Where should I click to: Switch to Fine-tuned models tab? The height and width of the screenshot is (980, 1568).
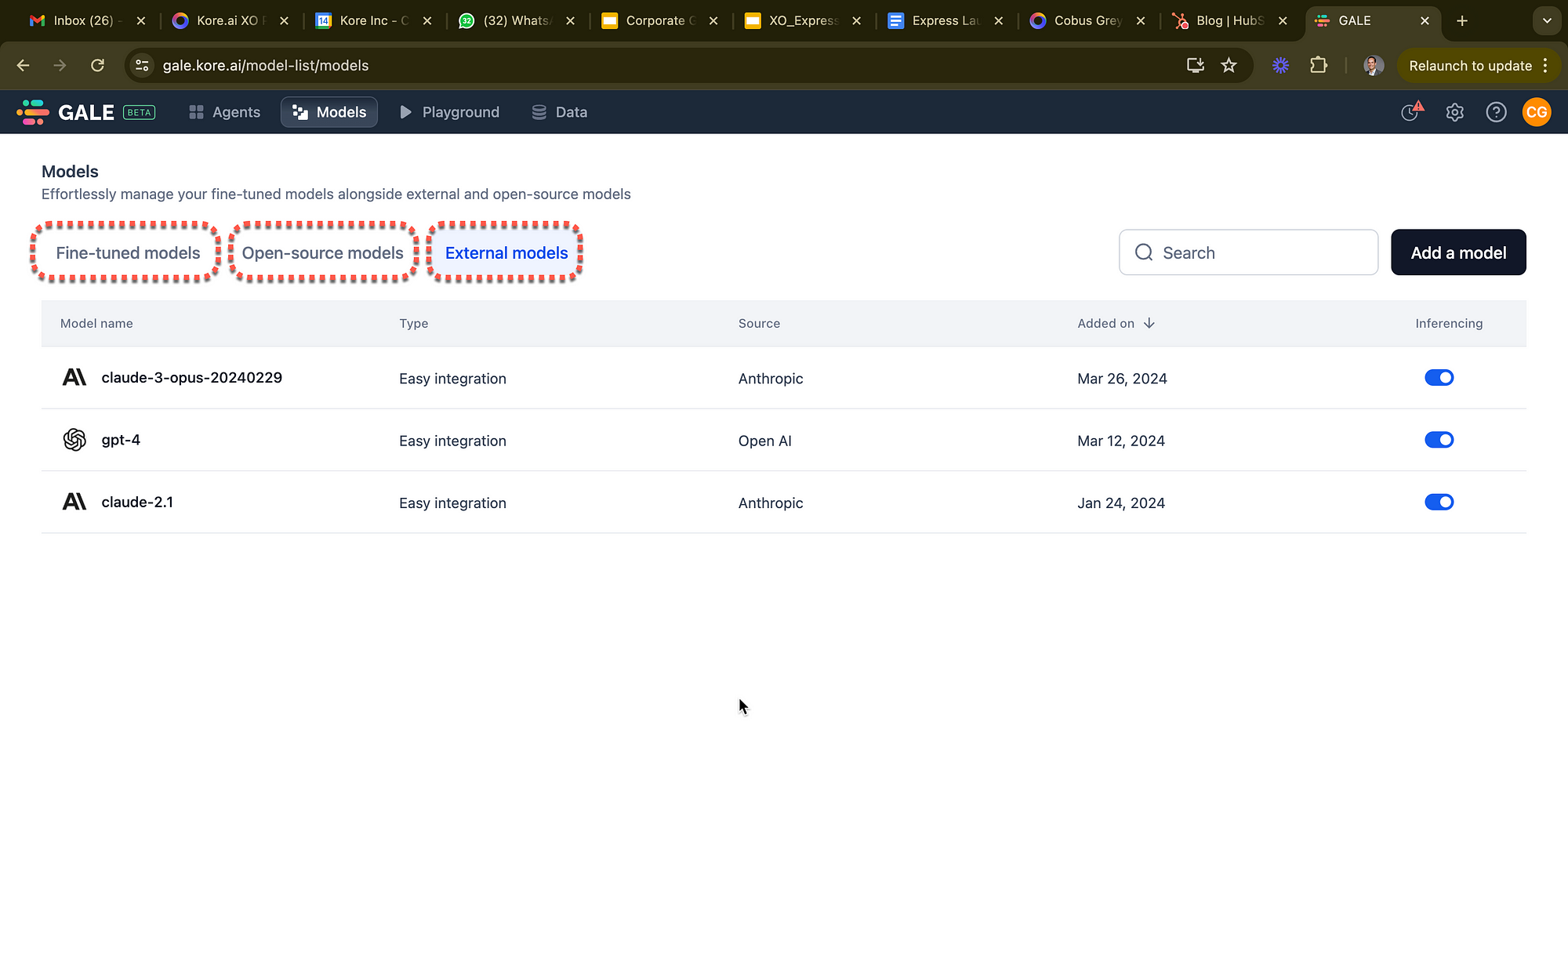pos(128,252)
